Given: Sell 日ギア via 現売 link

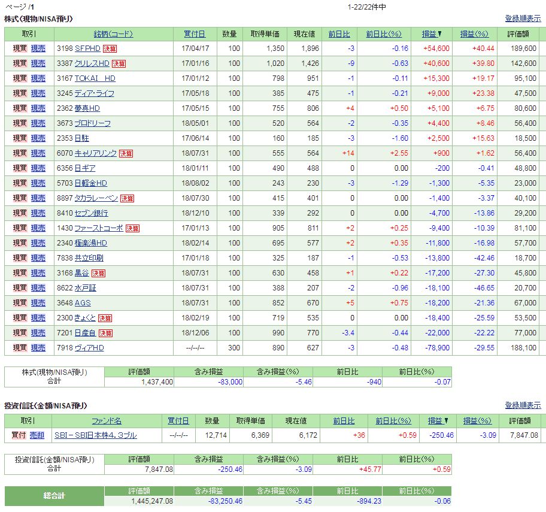Looking at the screenshot, I should tap(38, 168).
